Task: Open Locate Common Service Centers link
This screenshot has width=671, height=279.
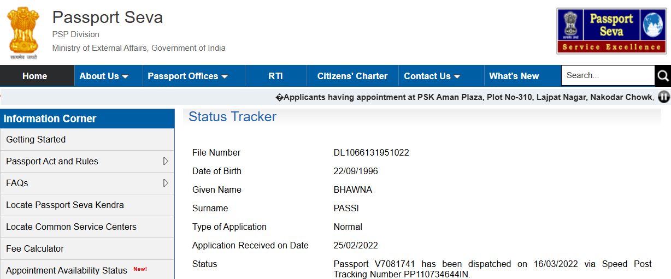Action: [71, 227]
